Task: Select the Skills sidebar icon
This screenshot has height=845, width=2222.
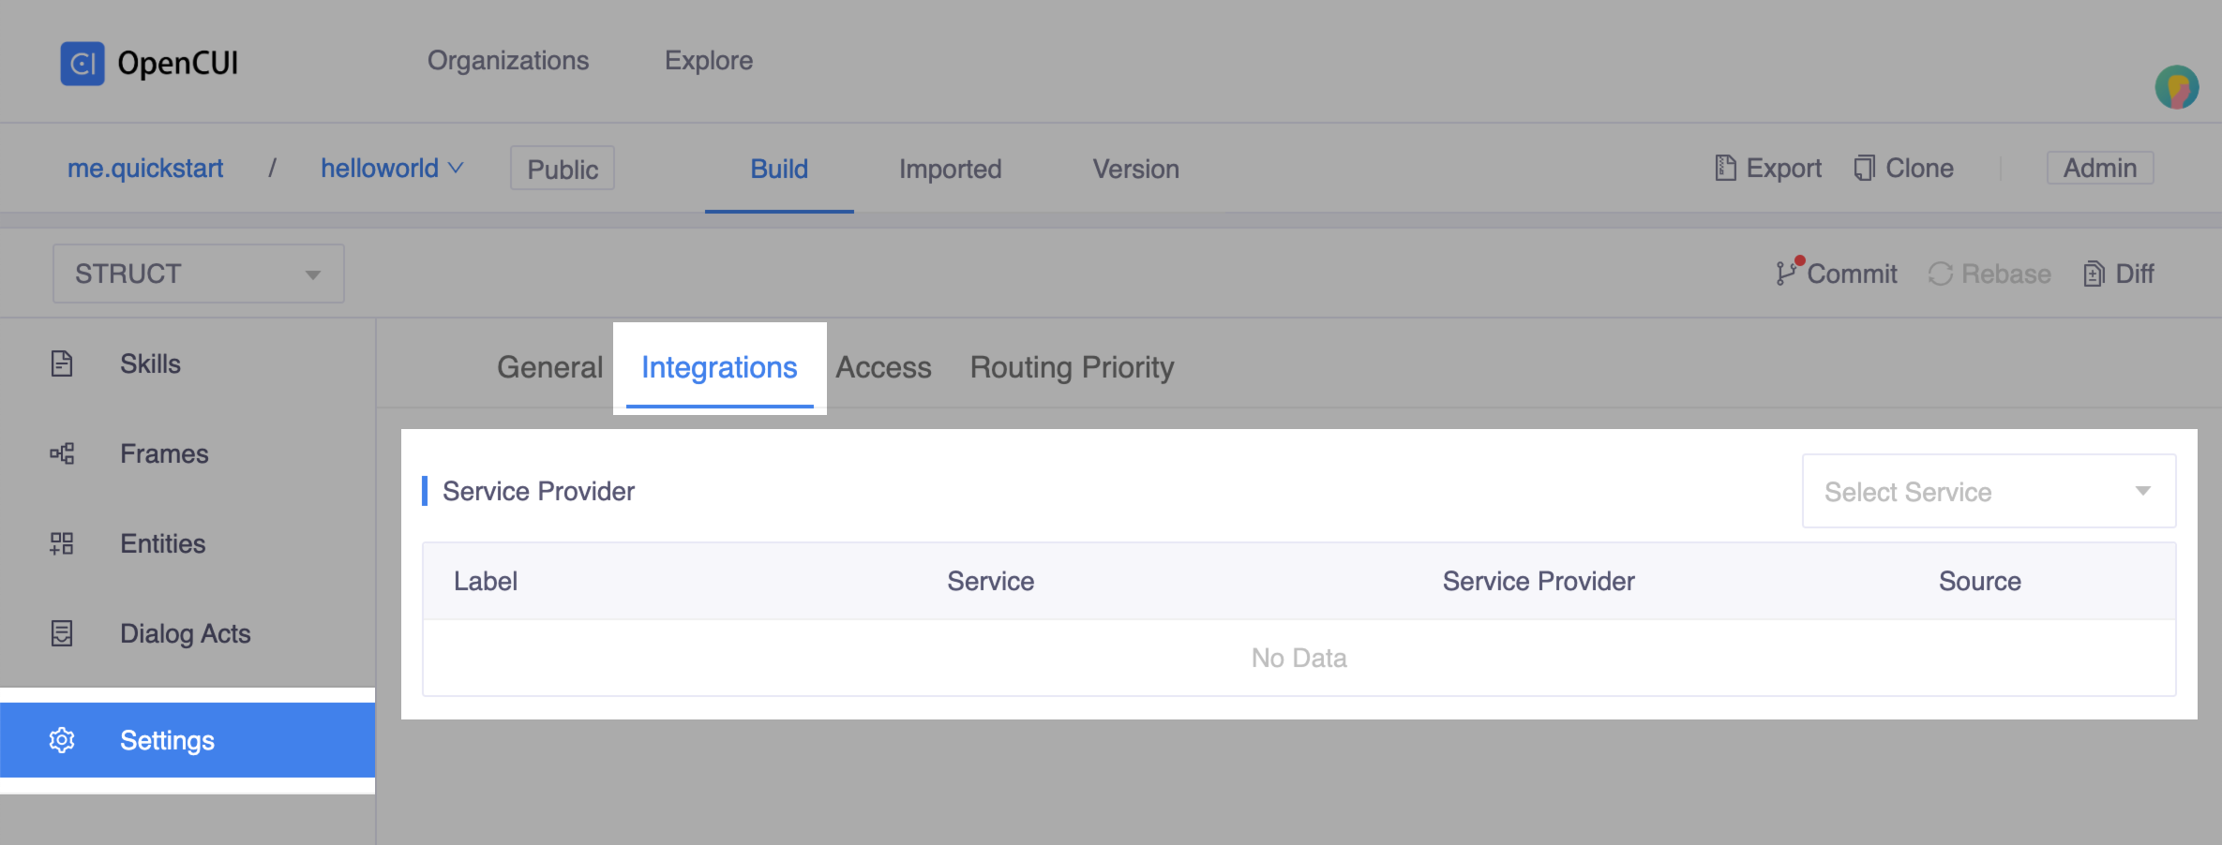Action: [x=62, y=363]
